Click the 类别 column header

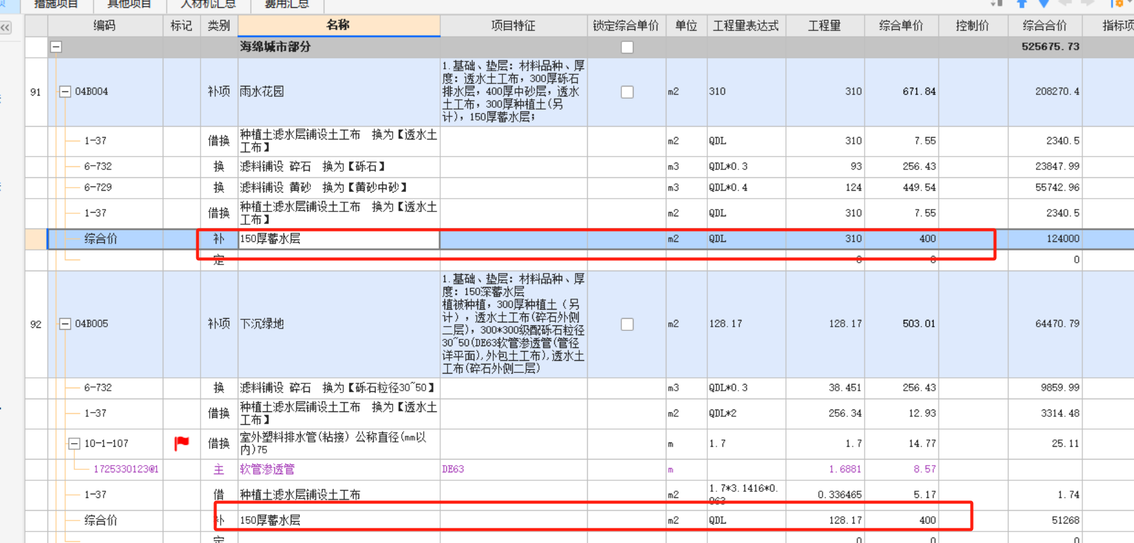(219, 26)
